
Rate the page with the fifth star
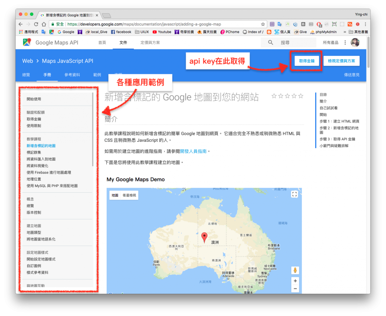(300, 96)
